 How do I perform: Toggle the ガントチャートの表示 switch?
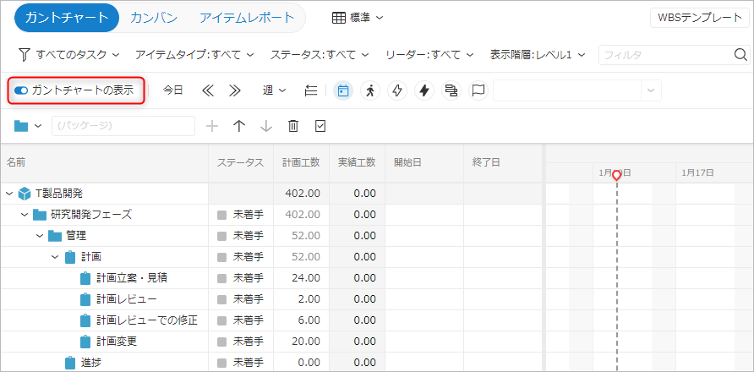[21, 90]
